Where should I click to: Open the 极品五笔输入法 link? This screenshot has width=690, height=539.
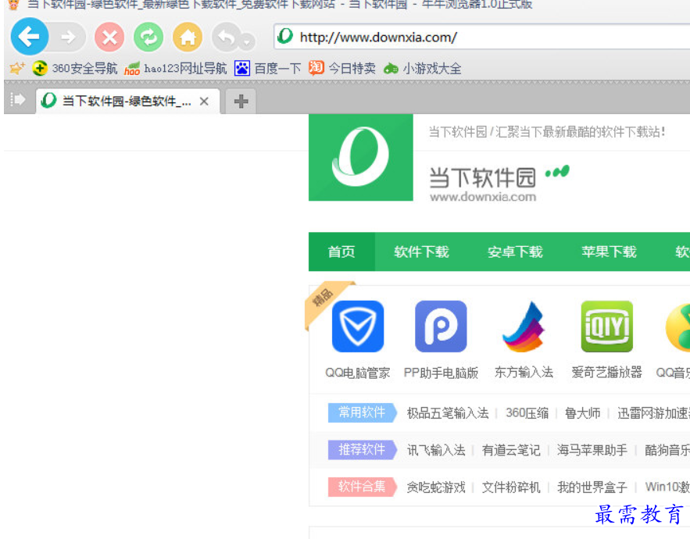(448, 413)
